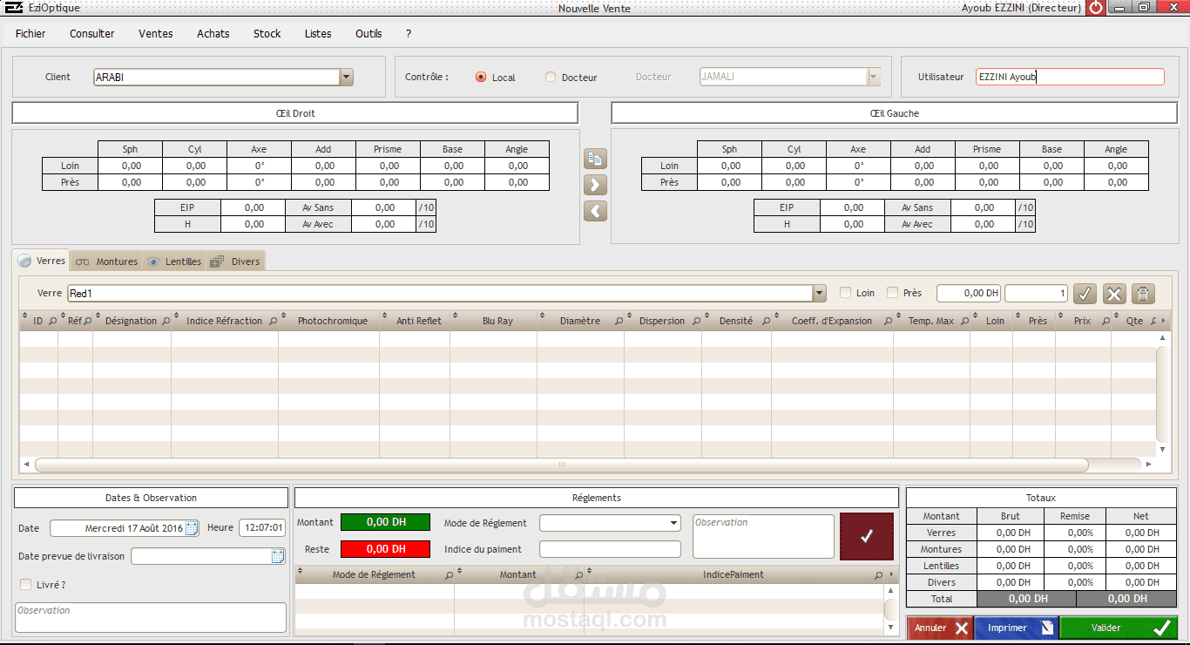Click the Œil Gauche header button

(894, 113)
